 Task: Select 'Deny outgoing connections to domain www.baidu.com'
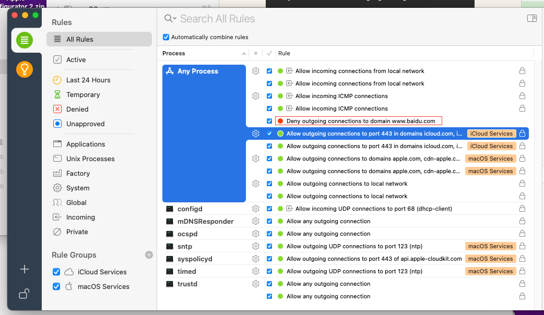[x=361, y=121]
